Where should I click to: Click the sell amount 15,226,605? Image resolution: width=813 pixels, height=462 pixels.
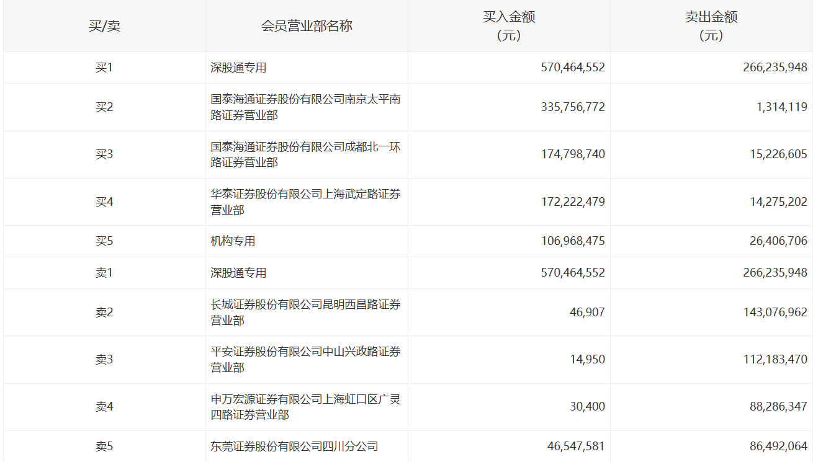click(x=778, y=154)
